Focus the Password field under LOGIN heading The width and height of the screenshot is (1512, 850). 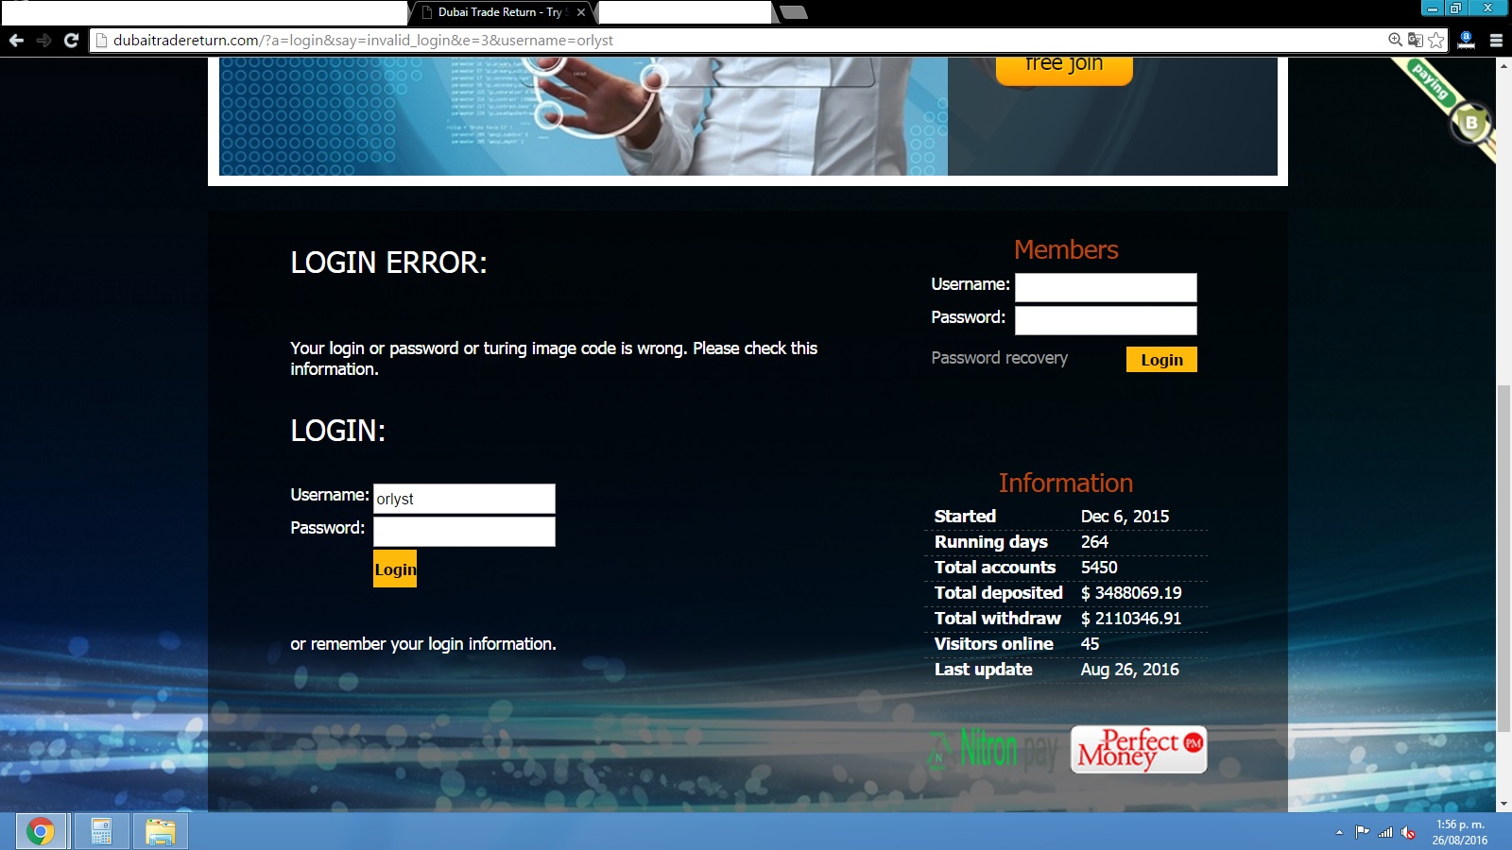click(x=464, y=532)
